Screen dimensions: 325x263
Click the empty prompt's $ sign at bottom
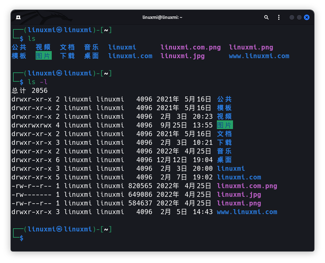click(22, 238)
